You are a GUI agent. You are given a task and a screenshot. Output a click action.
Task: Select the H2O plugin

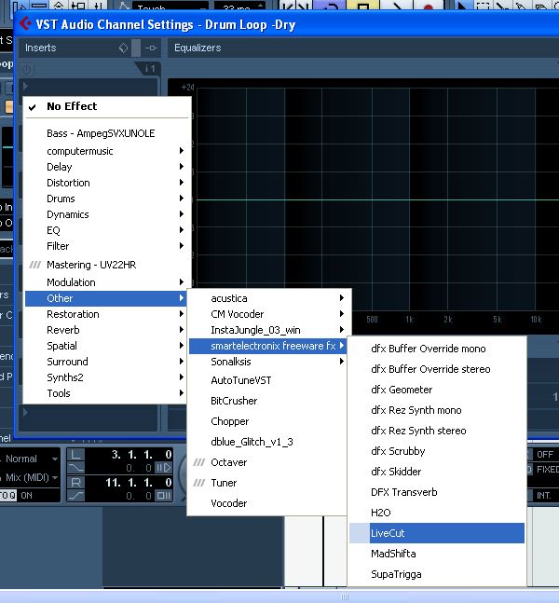437,513
